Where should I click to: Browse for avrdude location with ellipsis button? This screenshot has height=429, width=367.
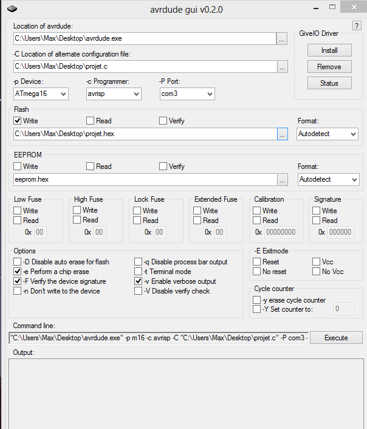pos(282,38)
